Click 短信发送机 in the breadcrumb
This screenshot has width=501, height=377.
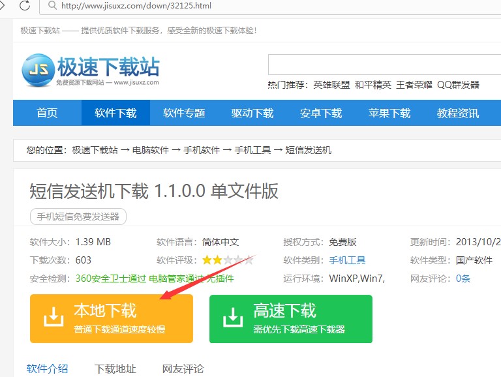click(309, 150)
